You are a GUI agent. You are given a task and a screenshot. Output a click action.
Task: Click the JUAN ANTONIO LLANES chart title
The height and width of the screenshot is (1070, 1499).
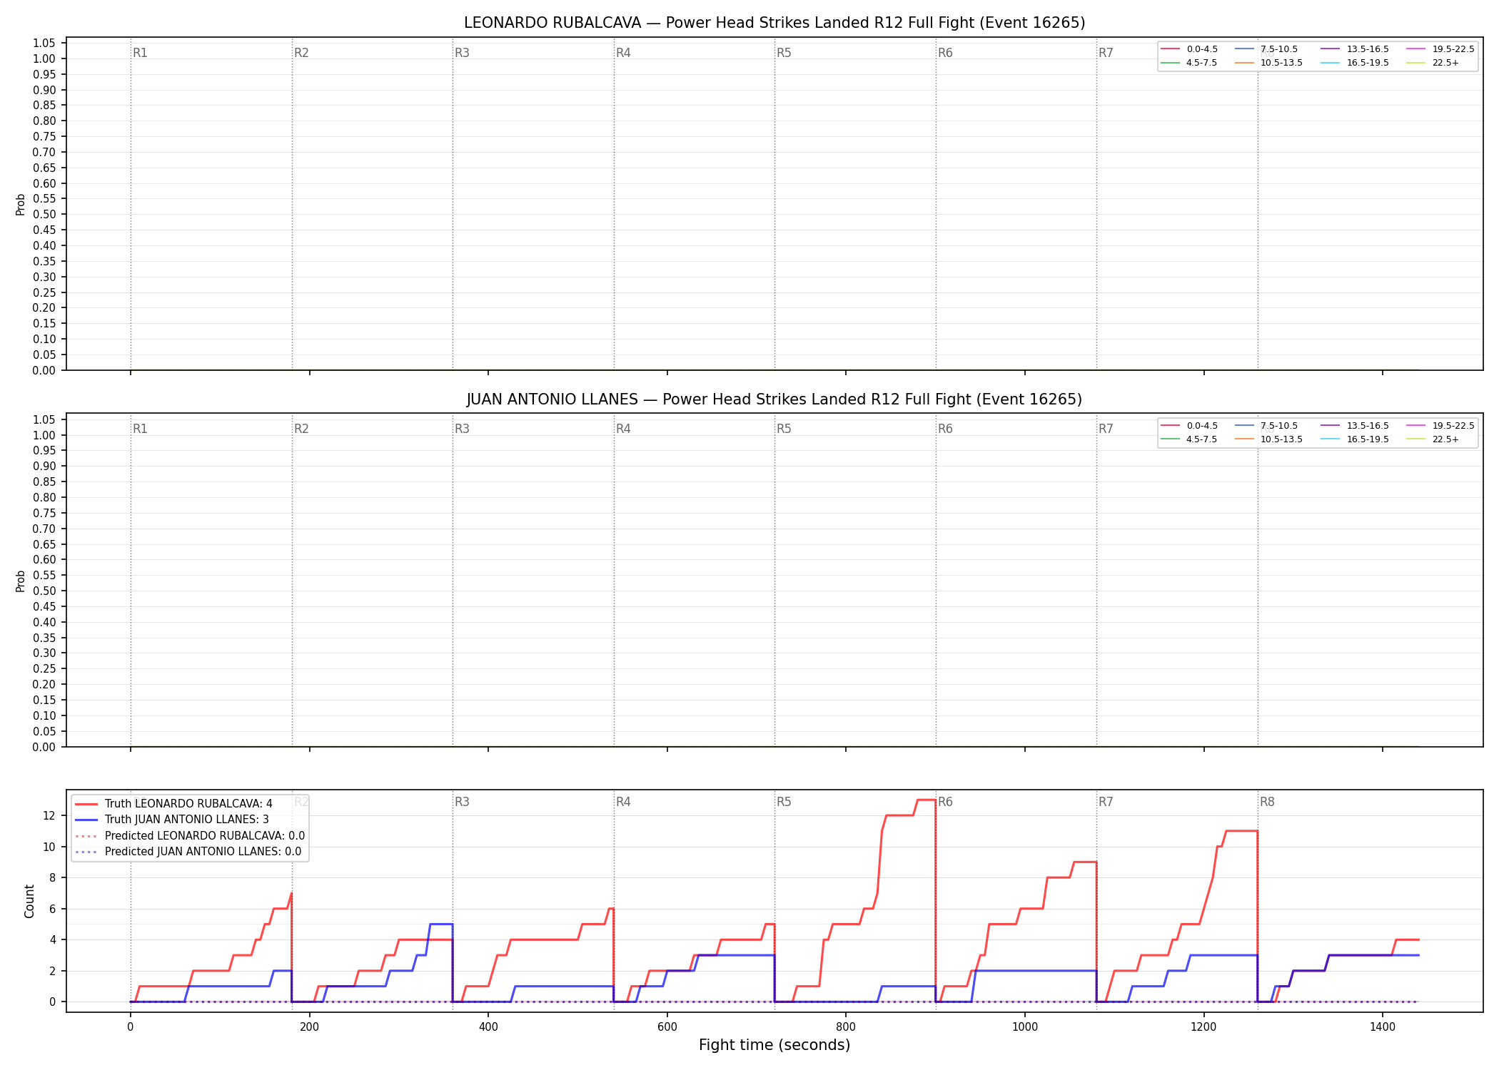[x=774, y=399]
